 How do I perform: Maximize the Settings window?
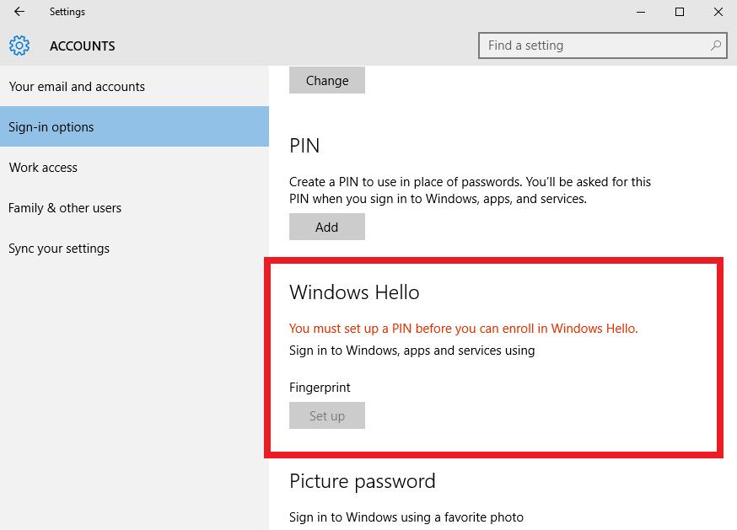680,12
